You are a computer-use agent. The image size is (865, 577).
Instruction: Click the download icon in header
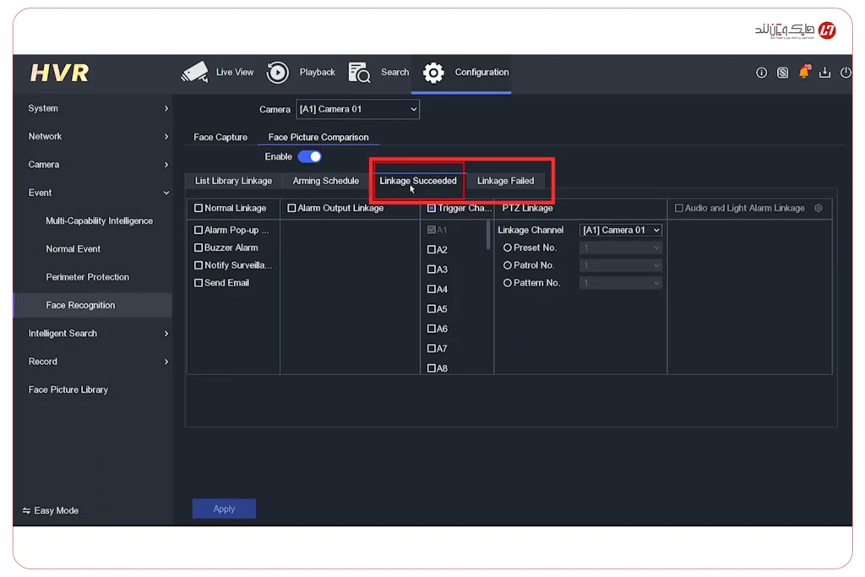pos(824,73)
